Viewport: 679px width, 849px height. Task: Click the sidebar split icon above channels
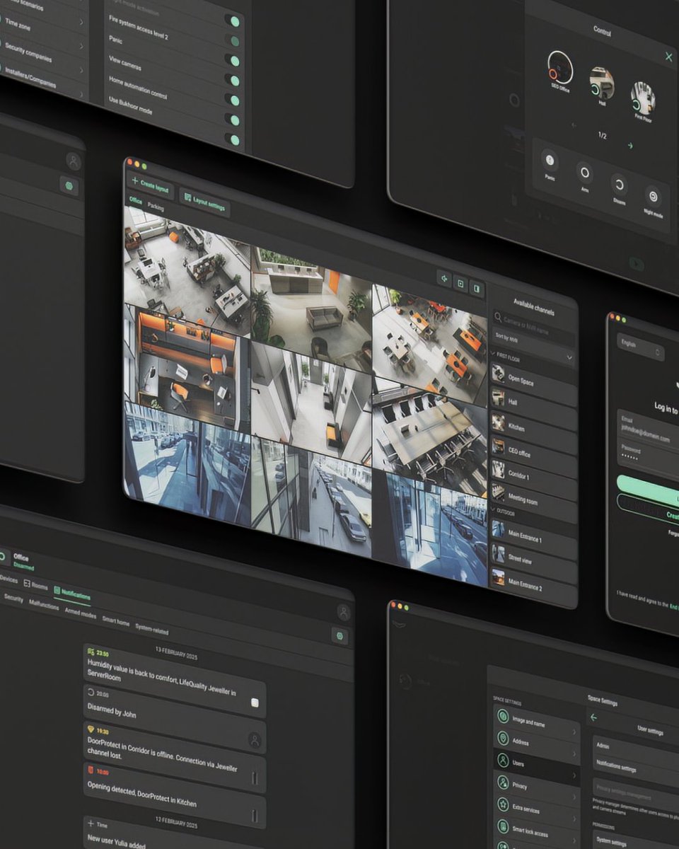[x=477, y=289]
